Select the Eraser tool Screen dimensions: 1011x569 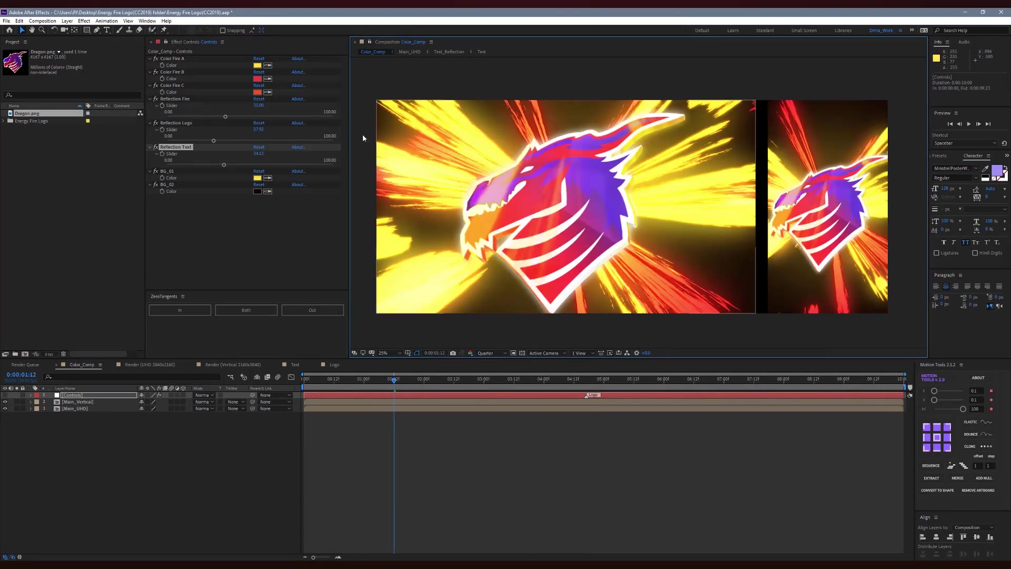click(139, 30)
